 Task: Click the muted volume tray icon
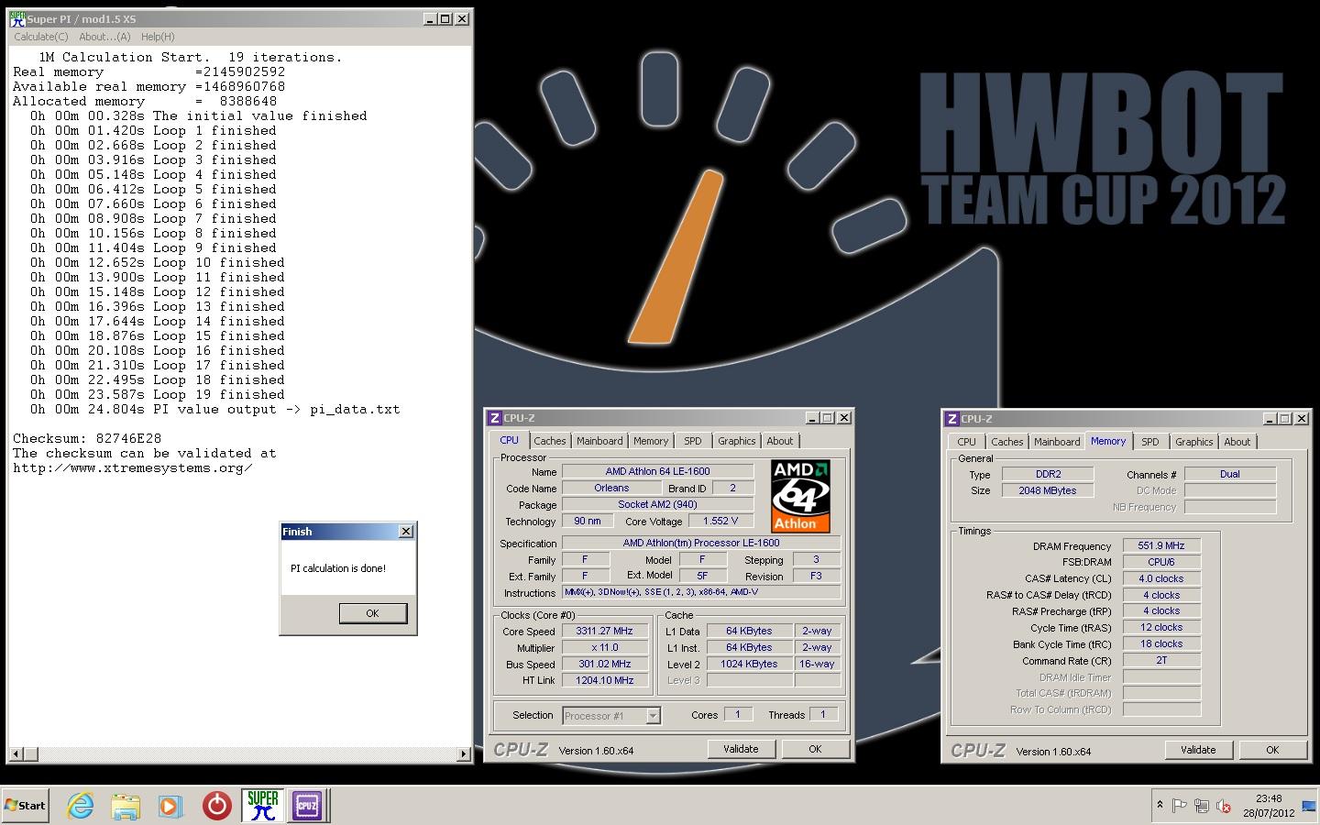tap(1223, 806)
